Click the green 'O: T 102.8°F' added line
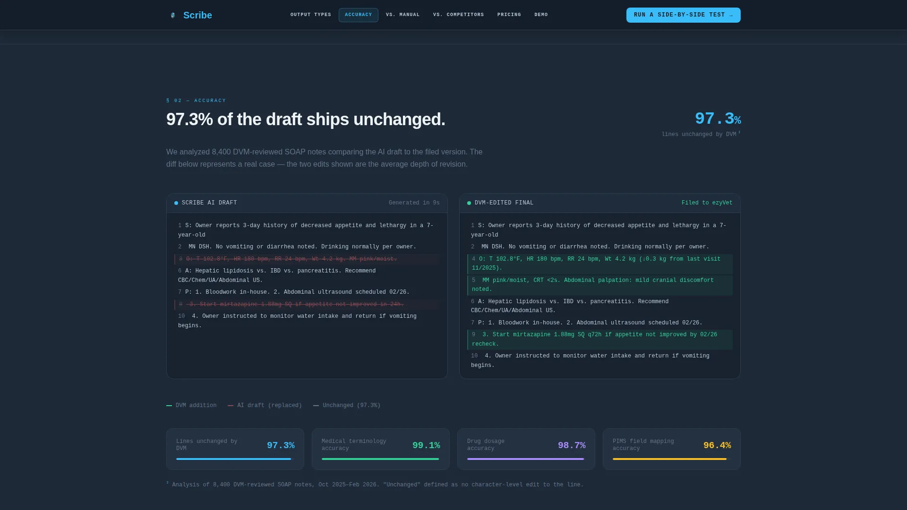Screen dimensions: 907x510 (600, 264)
